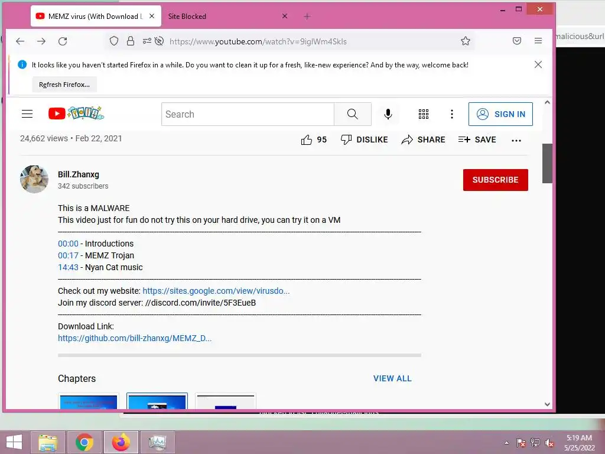The image size is (605, 454).
Task: Select the third chapter thumbnail
Action: pos(226,401)
